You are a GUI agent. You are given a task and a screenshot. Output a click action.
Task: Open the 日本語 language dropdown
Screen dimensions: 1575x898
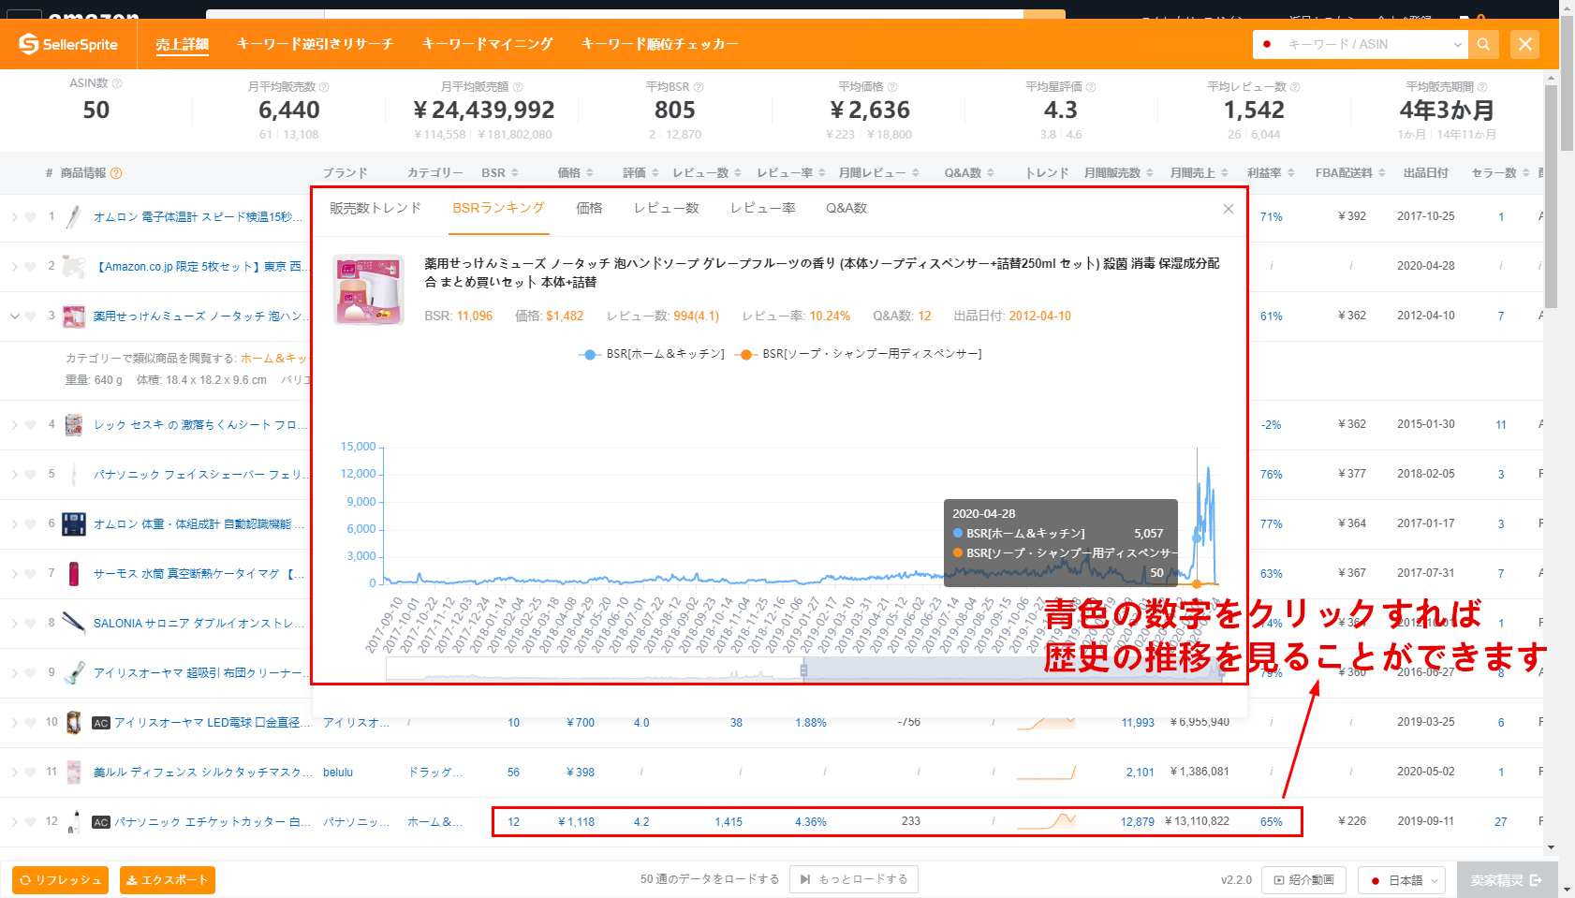[1402, 880]
